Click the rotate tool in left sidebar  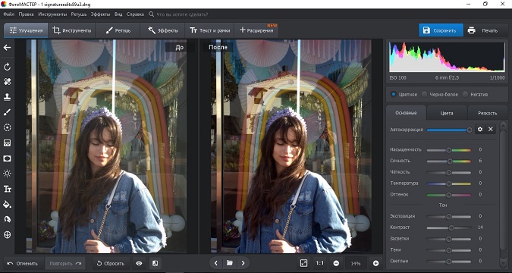[x=7, y=67]
